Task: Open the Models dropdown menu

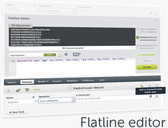Action: (43, 81)
